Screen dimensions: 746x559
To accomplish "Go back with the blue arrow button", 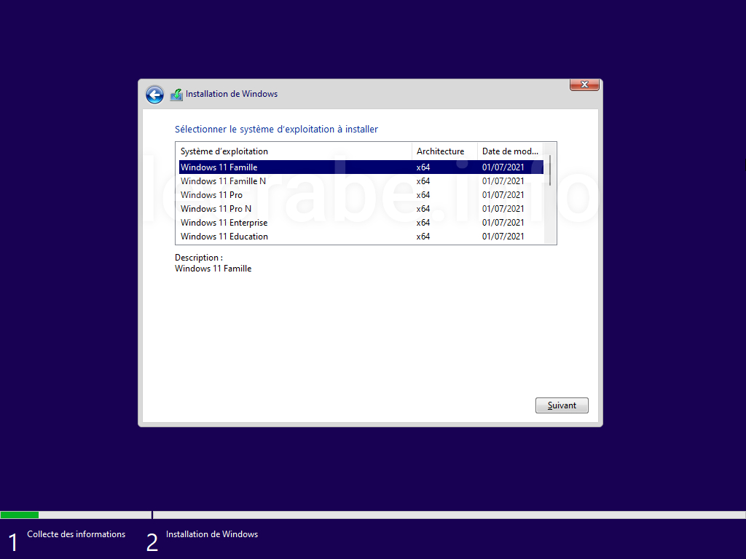I will click(154, 95).
